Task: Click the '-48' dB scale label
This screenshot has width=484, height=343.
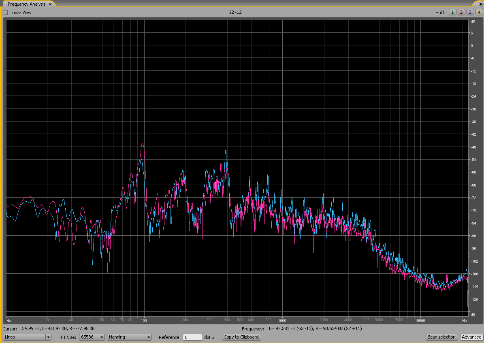Action: pos(473,147)
